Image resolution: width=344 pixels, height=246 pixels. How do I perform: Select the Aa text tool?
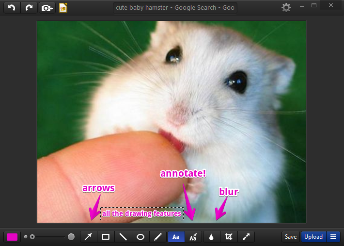pyautogui.click(x=176, y=237)
